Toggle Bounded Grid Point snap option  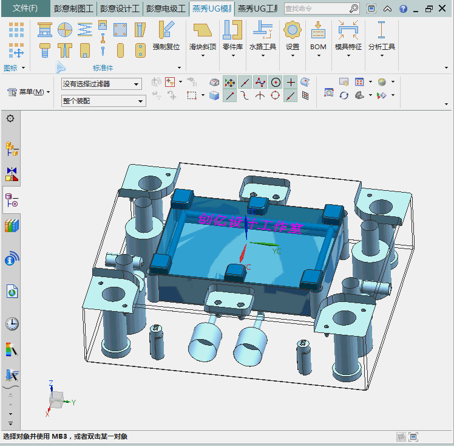305,95
